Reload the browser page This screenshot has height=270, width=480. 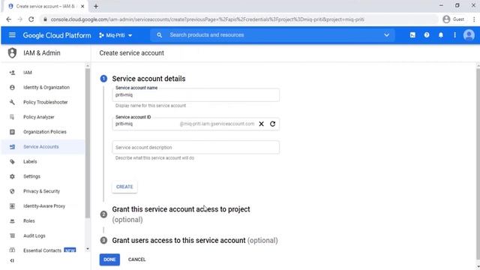pos(31,19)
